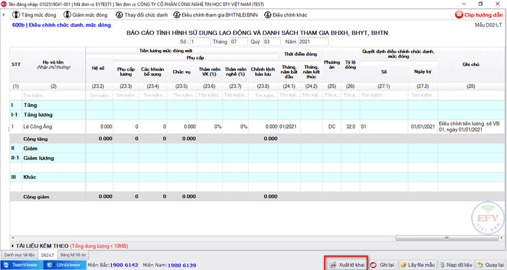507x270 pixels.
Task: Click the Ghi chú column header
Action: pyautogui.click(x=471, y=65)
